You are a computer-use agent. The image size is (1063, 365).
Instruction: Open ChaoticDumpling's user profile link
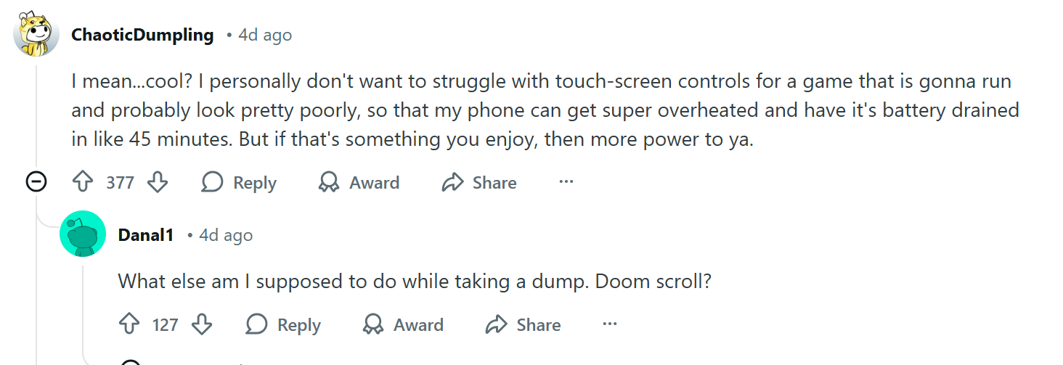pyautogui.click(x=142, y=35)
